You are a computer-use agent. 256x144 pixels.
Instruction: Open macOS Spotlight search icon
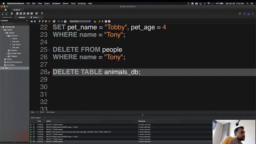(x=247, y=4)
